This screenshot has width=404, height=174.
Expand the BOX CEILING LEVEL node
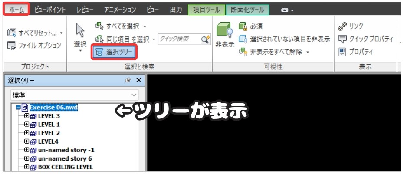[26, 167]
